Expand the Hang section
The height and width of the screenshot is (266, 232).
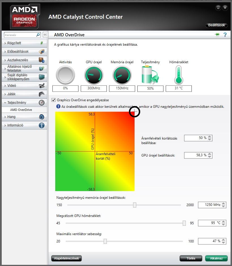point(5,117)
